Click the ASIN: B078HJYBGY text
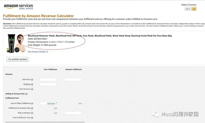Screen dimensions: 205x123 [37, 39]
